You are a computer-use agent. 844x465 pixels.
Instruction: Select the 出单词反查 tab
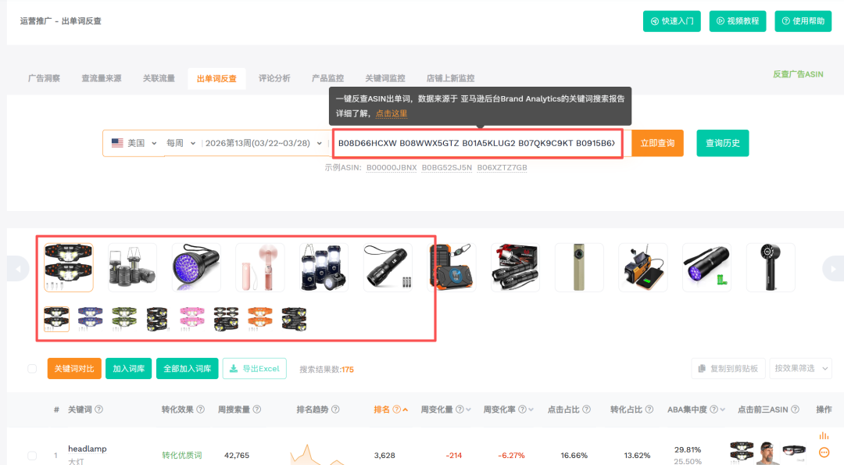point(216,79)
